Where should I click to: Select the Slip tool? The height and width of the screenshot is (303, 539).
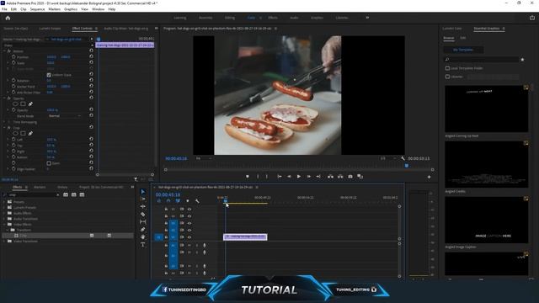[x=143, y=222]
